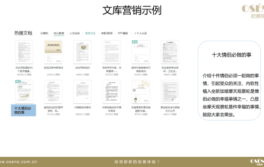The width and height of the screenshot is (264, 167).
Task: Click the callout heading 十大情侣必做的事
Action: (232, 55)
